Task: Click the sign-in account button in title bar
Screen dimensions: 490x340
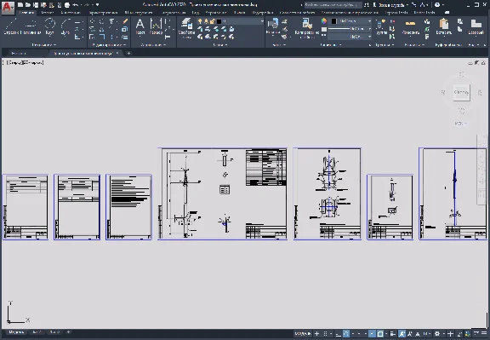Action: coord(391,5)
